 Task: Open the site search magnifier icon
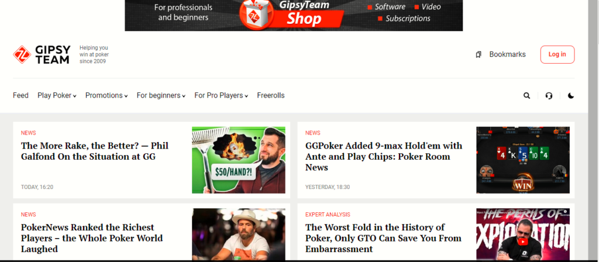(x=527, y=95)
